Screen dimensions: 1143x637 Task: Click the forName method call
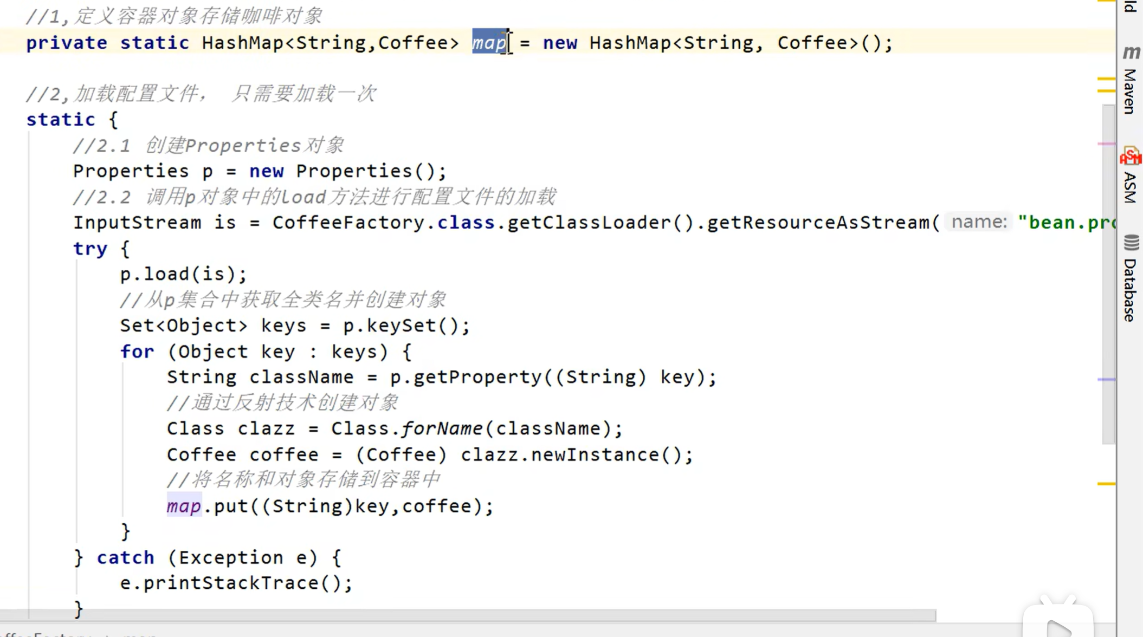click(441, 428)
